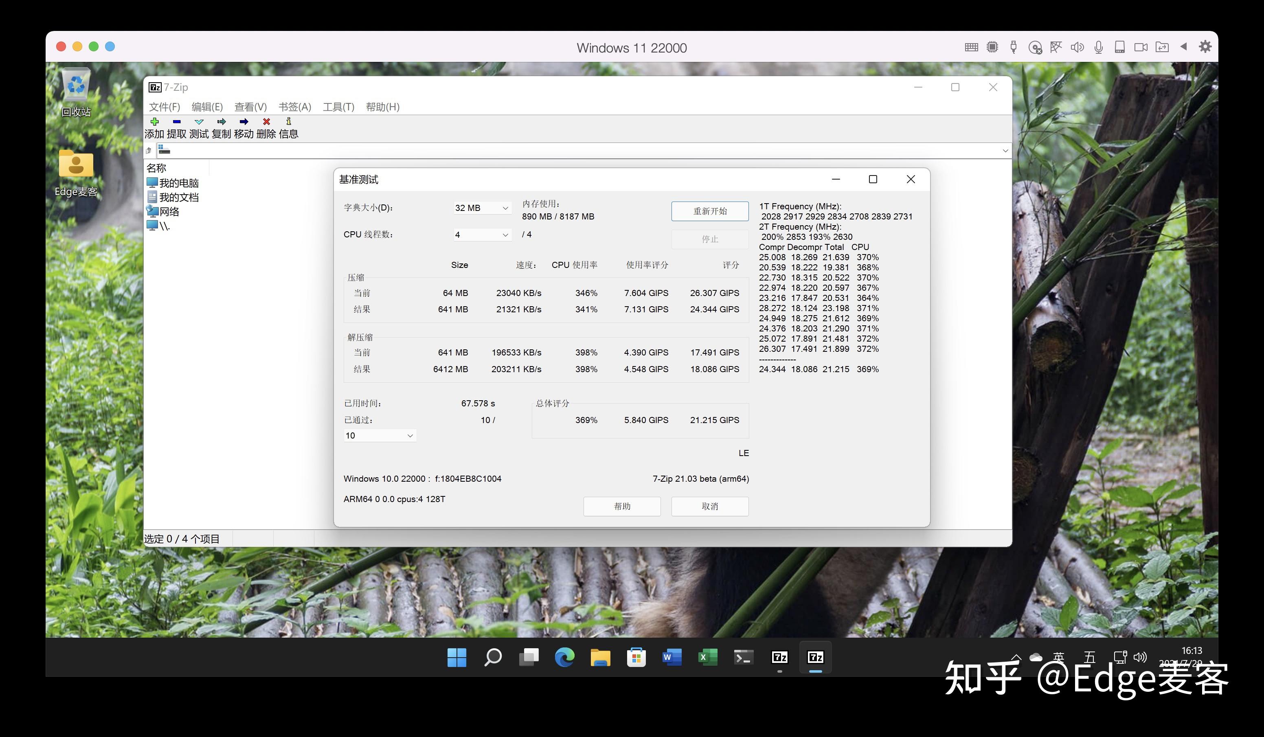Select 我的电脑 in the file list
The image size is (1264, 737).
tap(173, 182)
